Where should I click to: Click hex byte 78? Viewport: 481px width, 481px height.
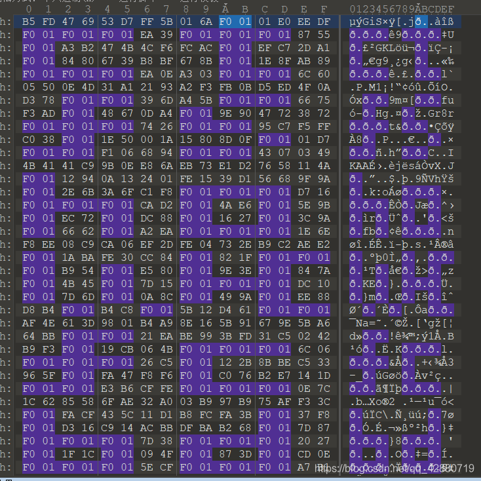48,100
